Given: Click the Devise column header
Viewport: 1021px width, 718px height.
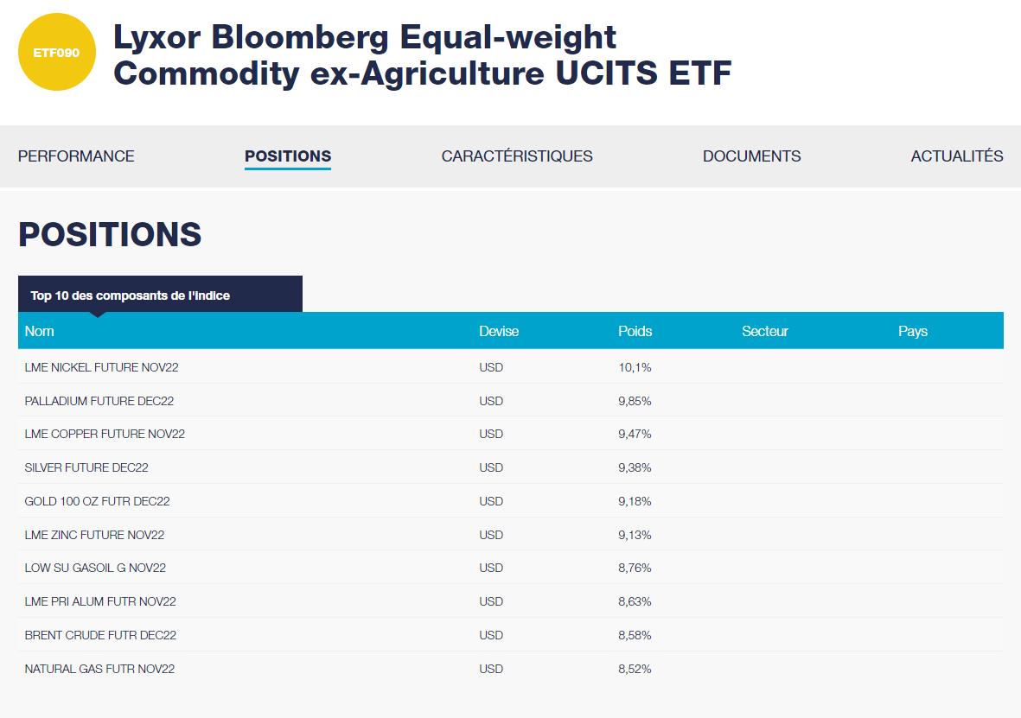Looking at the screenshot, I should (499, 331).
